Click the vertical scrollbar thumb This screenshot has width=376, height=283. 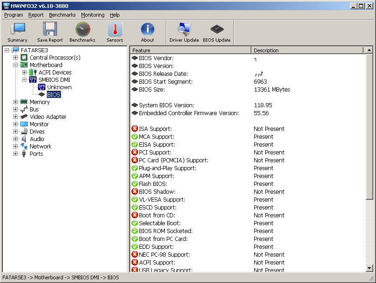pyautogui.click(x=370, y=126)
